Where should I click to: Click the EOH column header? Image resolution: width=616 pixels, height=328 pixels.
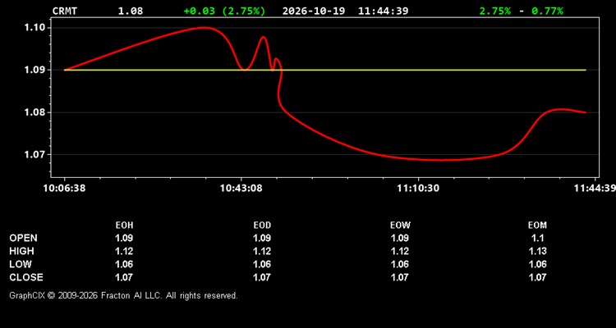click(x=124, y=225)
